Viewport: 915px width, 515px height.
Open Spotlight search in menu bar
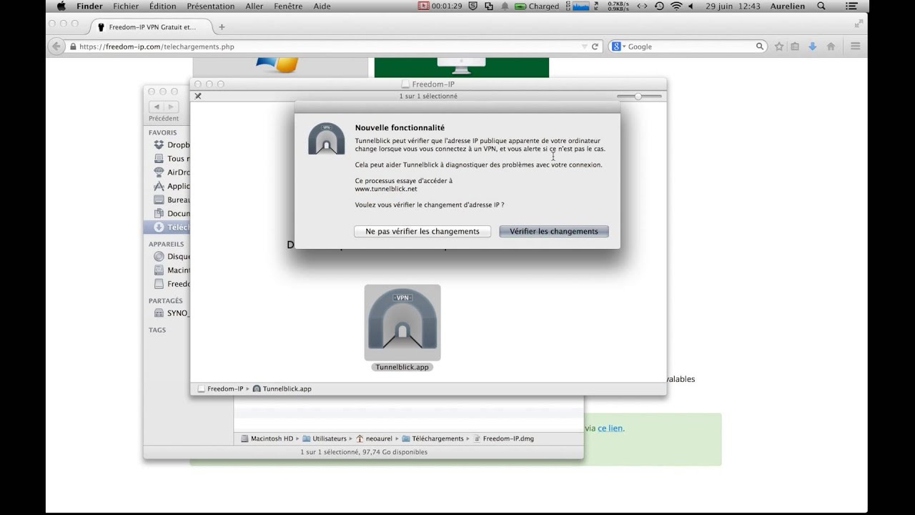point(821,6)
